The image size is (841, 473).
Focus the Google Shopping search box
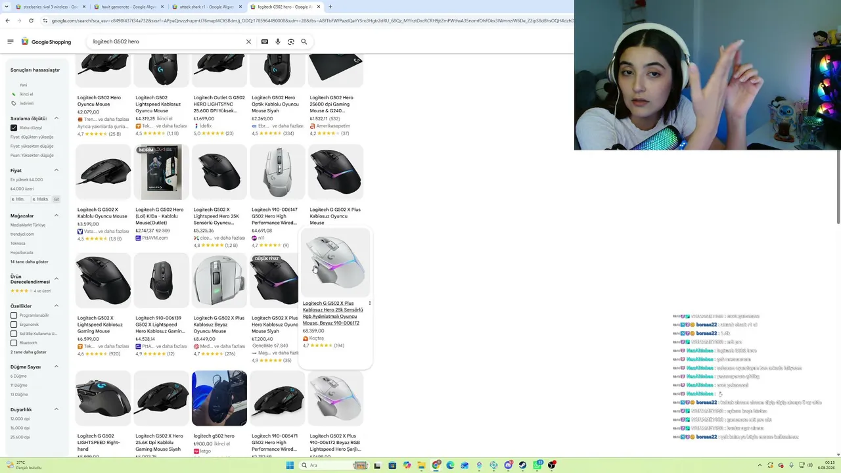(x=168, y=41)
